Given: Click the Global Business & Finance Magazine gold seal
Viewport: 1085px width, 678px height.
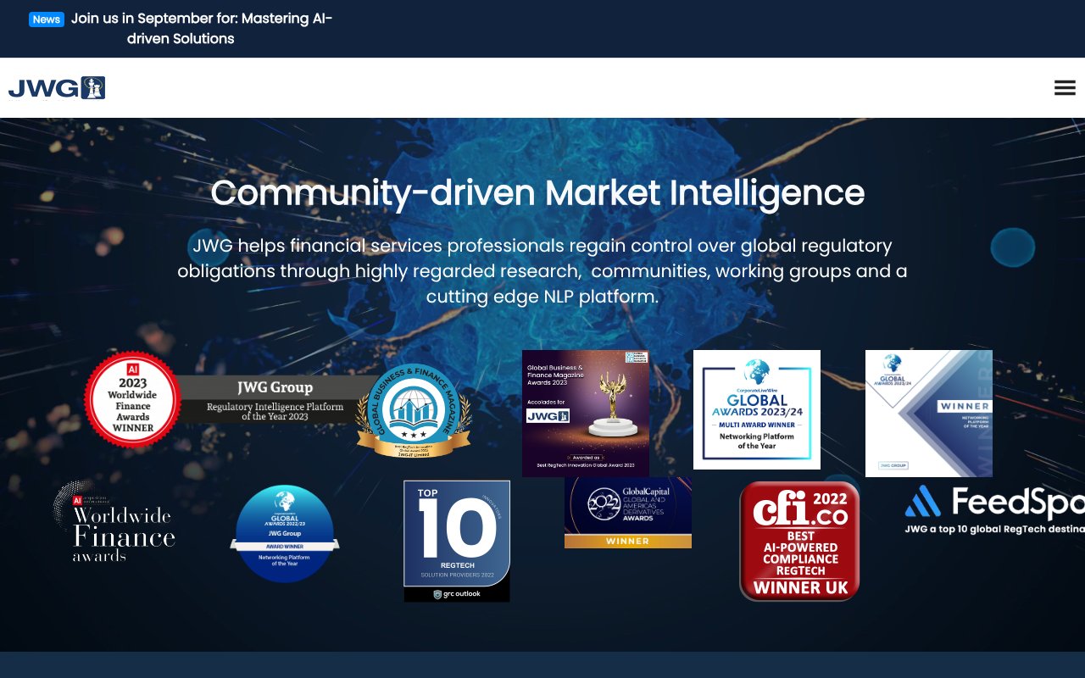Looking at the screenshot, I should (x=415, y=409).
